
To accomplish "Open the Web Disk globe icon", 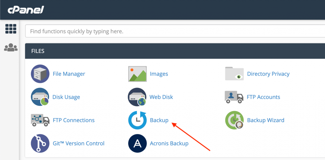I will click(x=137, y=97).
